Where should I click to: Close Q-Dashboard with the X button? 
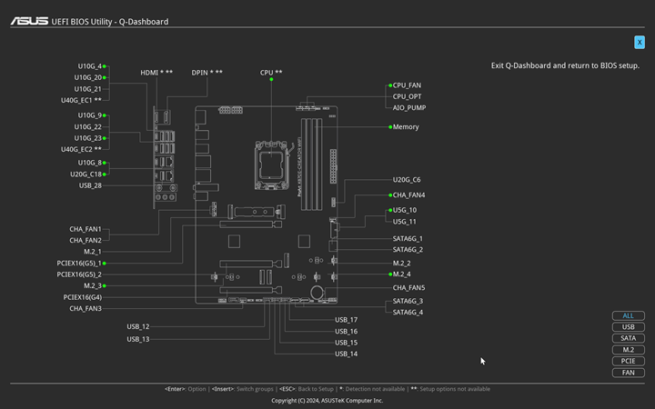[640, 42]
